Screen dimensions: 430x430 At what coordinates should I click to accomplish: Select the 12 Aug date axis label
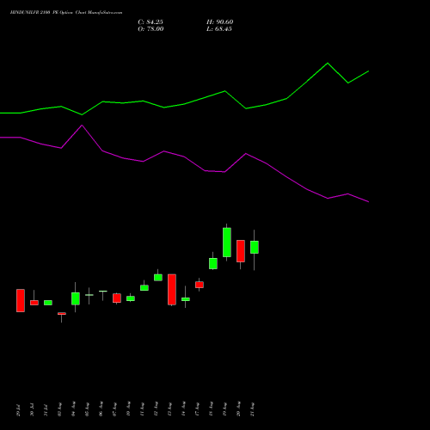157,409
